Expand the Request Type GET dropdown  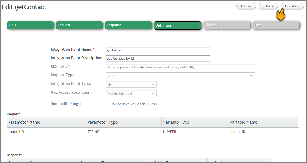click(x=180, y=76)
